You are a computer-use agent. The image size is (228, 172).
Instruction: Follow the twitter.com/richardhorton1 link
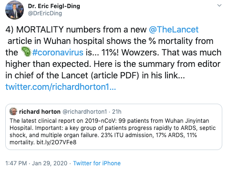pos(61,87)
